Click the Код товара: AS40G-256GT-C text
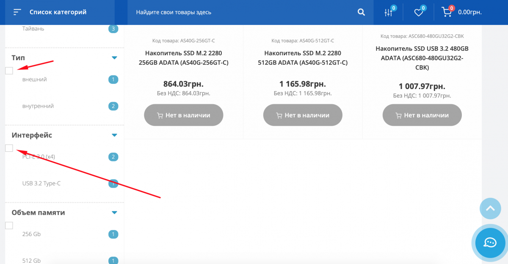The width and height of the screenshot is (508, 264). pyautogui.click(x=184, y=41)
